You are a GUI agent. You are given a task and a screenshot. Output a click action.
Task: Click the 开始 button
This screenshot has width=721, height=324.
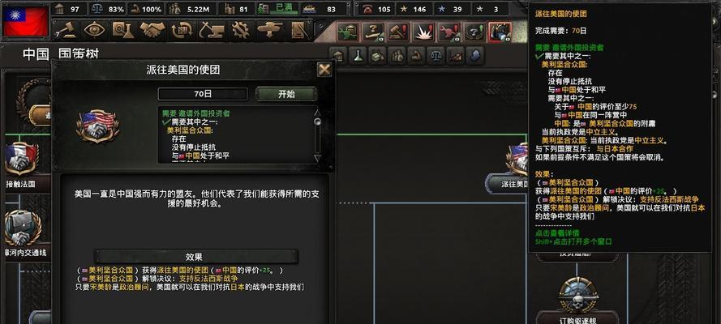pyautogui.click(x=286, y=94)
